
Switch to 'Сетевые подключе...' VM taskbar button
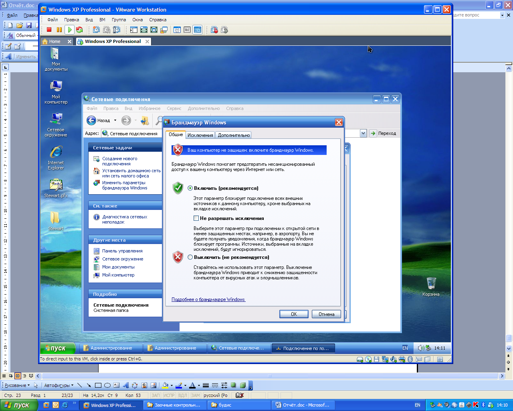(x=239, y=348)
